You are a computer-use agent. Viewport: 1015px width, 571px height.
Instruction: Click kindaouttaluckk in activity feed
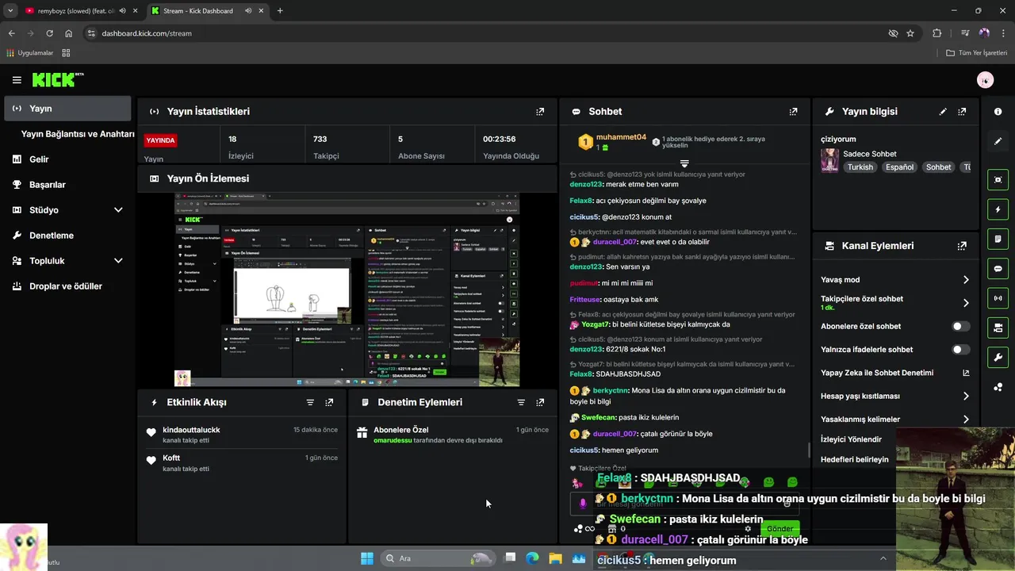[x=191, y=430]
